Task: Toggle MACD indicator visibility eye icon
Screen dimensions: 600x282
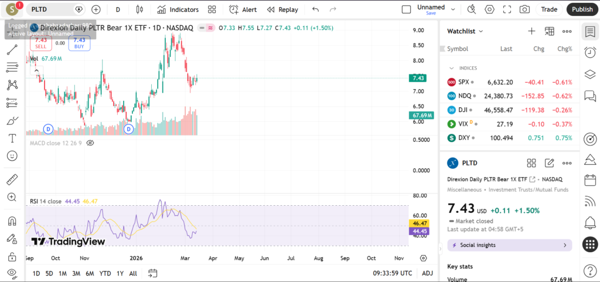Action: coord(90,142)
